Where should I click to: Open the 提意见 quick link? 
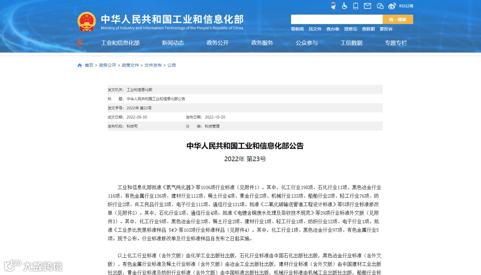tap(351, 29)
